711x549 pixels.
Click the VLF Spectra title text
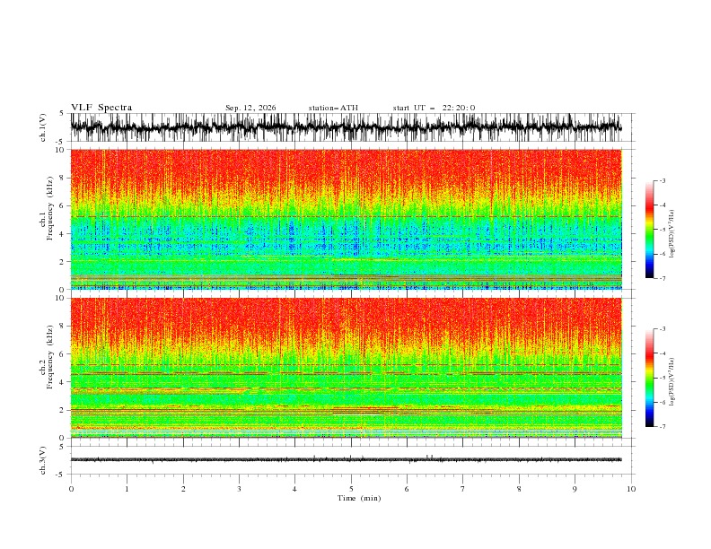click(101, 108)
